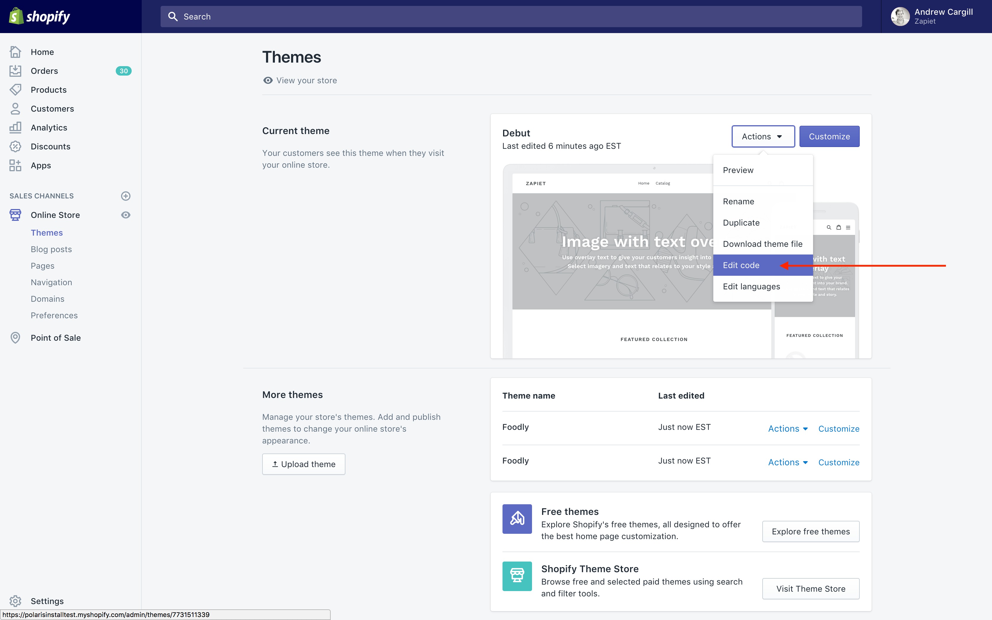Expand Actions for first Foodly theme
The height and width of the screenshot is (620, 992).
pyautogui.click(x=787, y=428)
